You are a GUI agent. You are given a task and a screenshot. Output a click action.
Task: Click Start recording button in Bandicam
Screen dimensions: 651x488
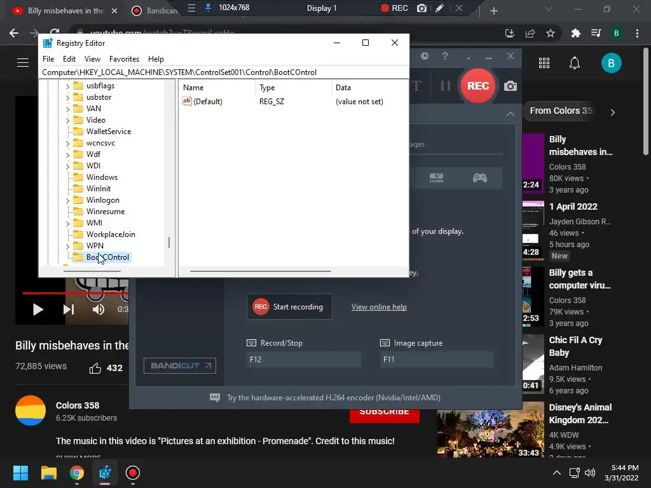289,307
